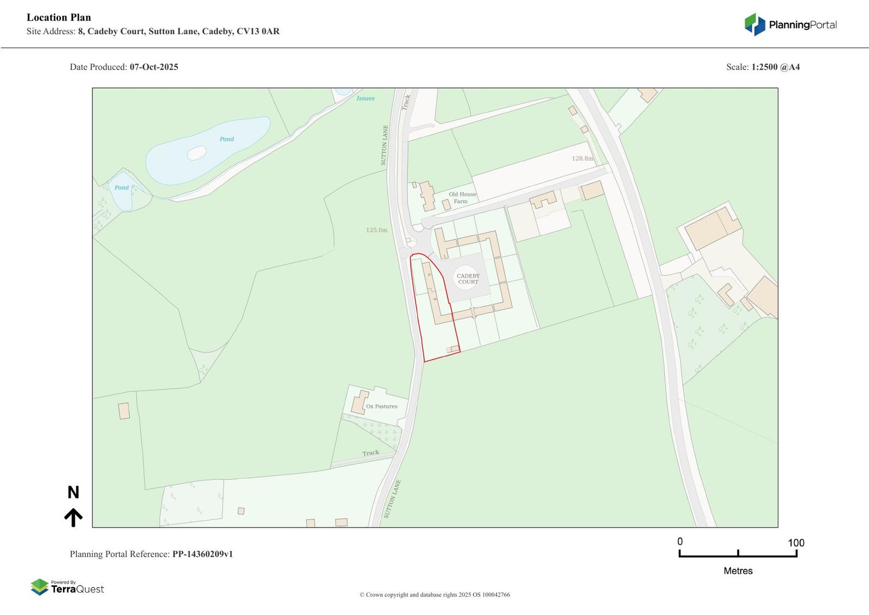Click the TerraQuest logo
The image size is (869, 615).
[x=67, y=587]
